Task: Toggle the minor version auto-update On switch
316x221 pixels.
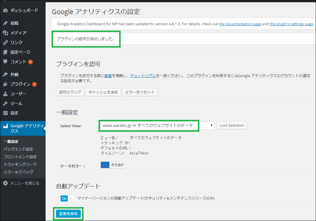Action: pos(67,198)
